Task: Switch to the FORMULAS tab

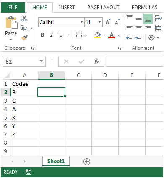Action: click(x=145, y=8)
